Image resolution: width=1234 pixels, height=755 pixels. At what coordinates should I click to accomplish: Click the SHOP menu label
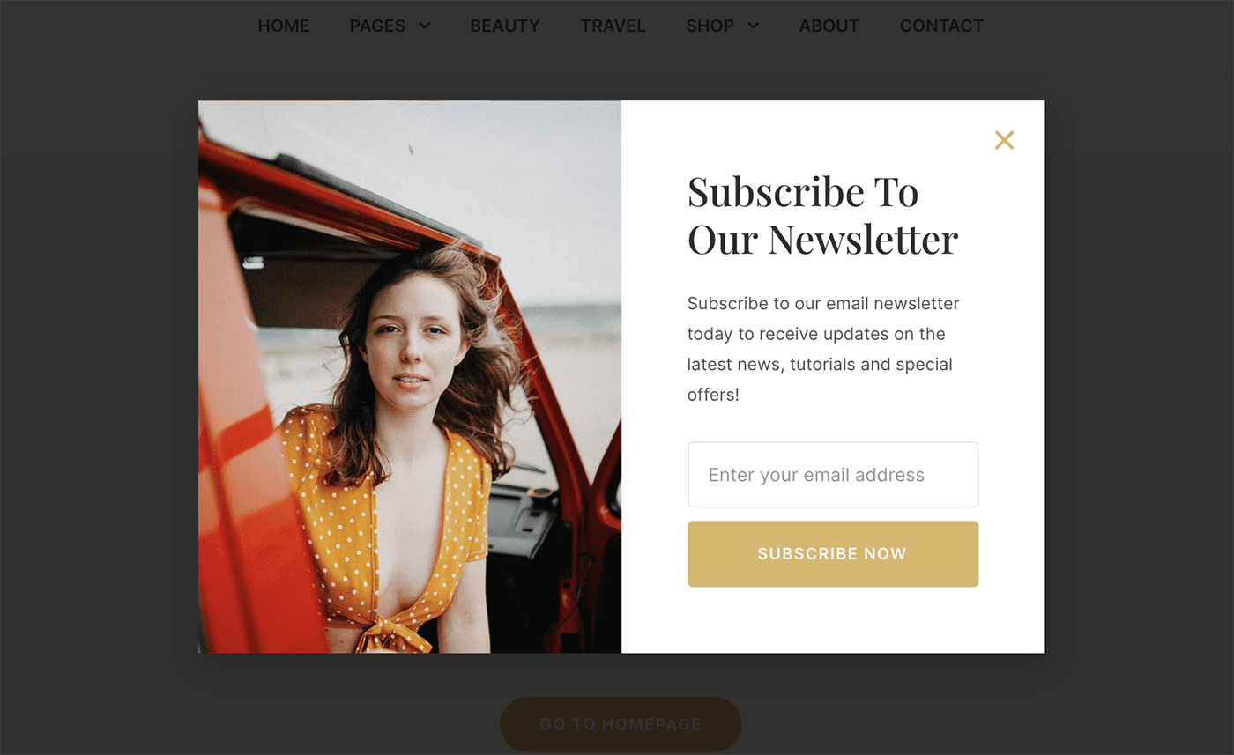(x=710, y=26)
